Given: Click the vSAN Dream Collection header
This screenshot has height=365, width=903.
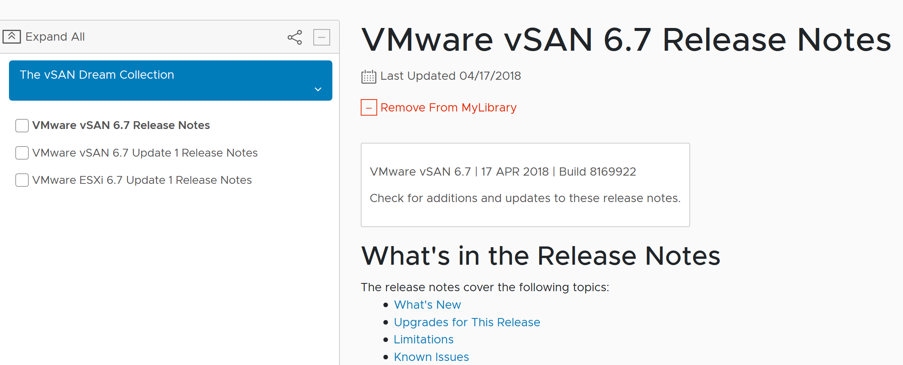Looking at the screenshot, I should tap(171, 81).
